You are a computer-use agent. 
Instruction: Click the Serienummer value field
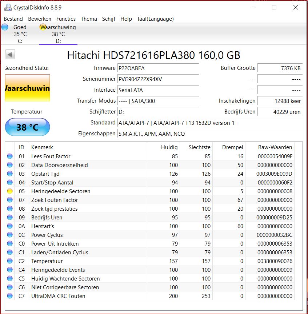coord(158,79)
